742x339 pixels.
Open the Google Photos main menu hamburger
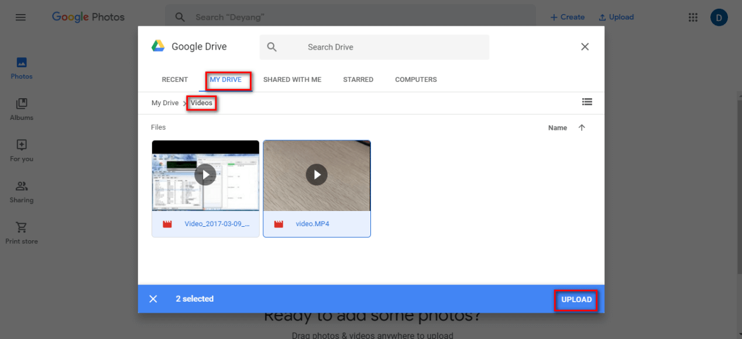coord(20,18)
